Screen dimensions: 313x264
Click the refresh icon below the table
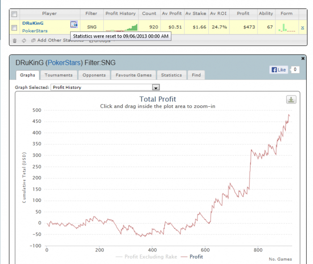pos(24,41)
